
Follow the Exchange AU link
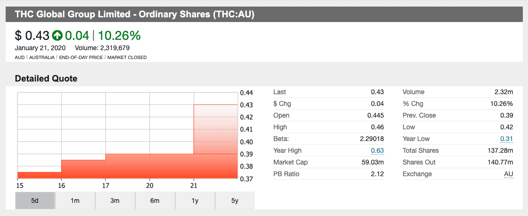pyautogui.click(x=508, y=174)
